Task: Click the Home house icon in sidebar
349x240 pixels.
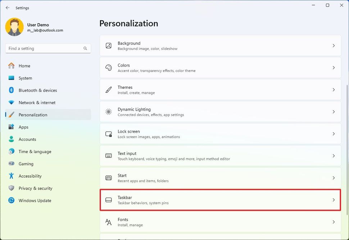Action: click(12, 66)
